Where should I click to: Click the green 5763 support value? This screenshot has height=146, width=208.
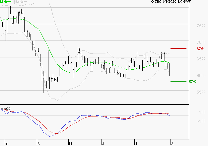point(193,82)
